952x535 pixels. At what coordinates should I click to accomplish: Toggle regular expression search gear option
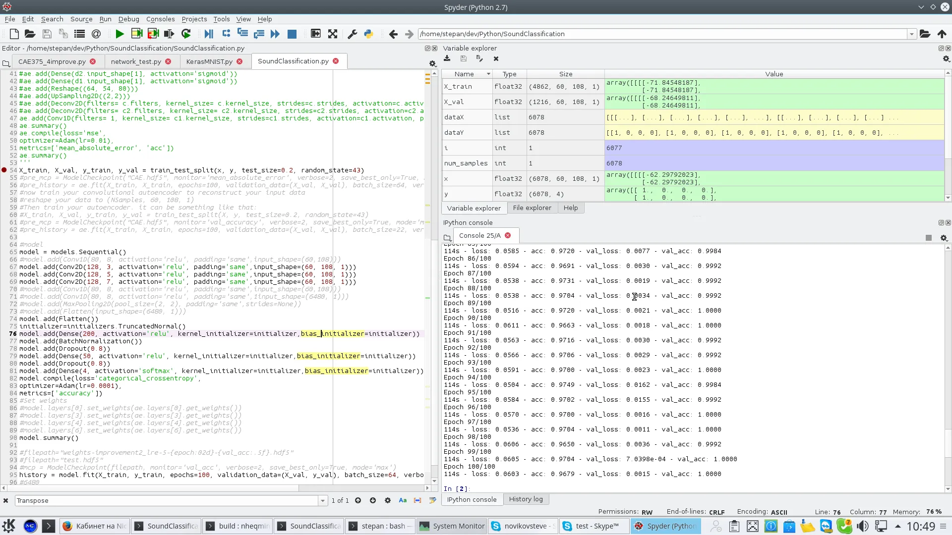pos(388,500)
